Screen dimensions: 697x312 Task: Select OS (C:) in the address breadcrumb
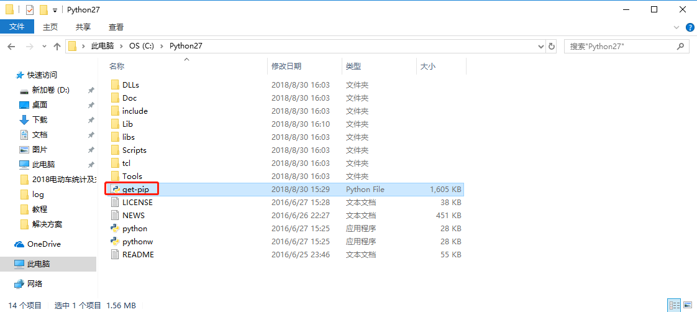pyautogui.click(x=142, y=46)
